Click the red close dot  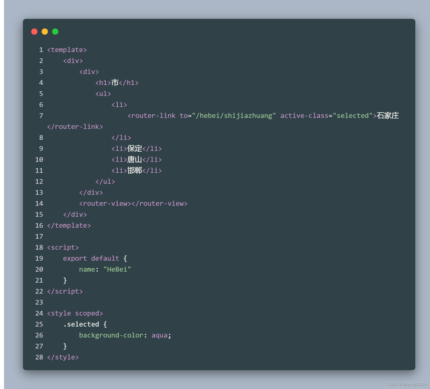pyautogui.click(x=34, y=32)
